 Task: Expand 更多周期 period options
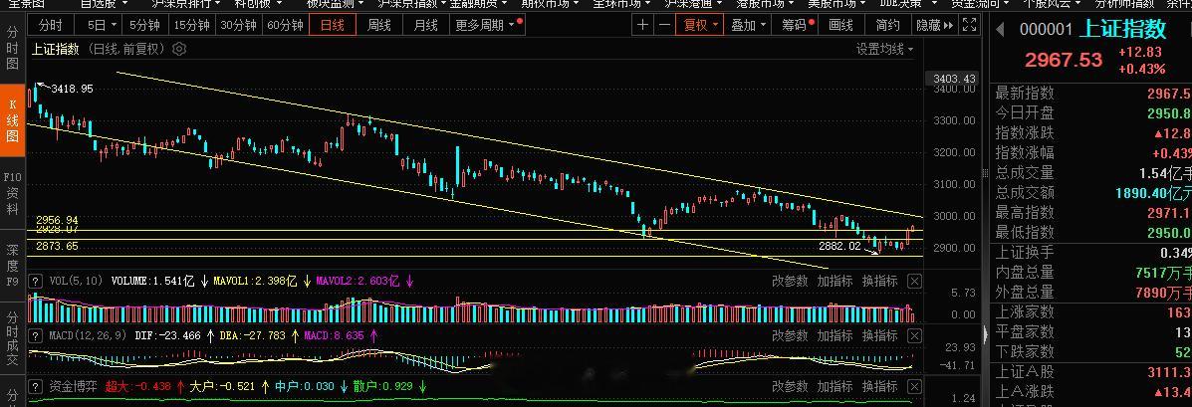click(487, 25)
